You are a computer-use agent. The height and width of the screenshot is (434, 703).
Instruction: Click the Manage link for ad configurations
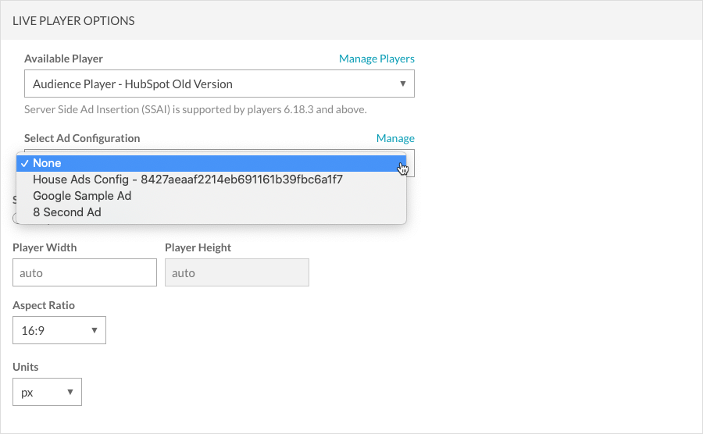(395, 138)
